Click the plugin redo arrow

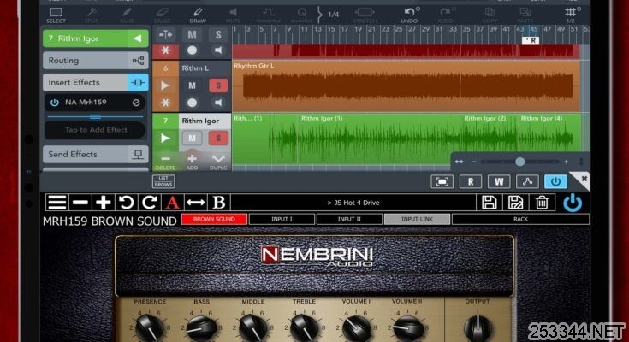tap(149, 203)
